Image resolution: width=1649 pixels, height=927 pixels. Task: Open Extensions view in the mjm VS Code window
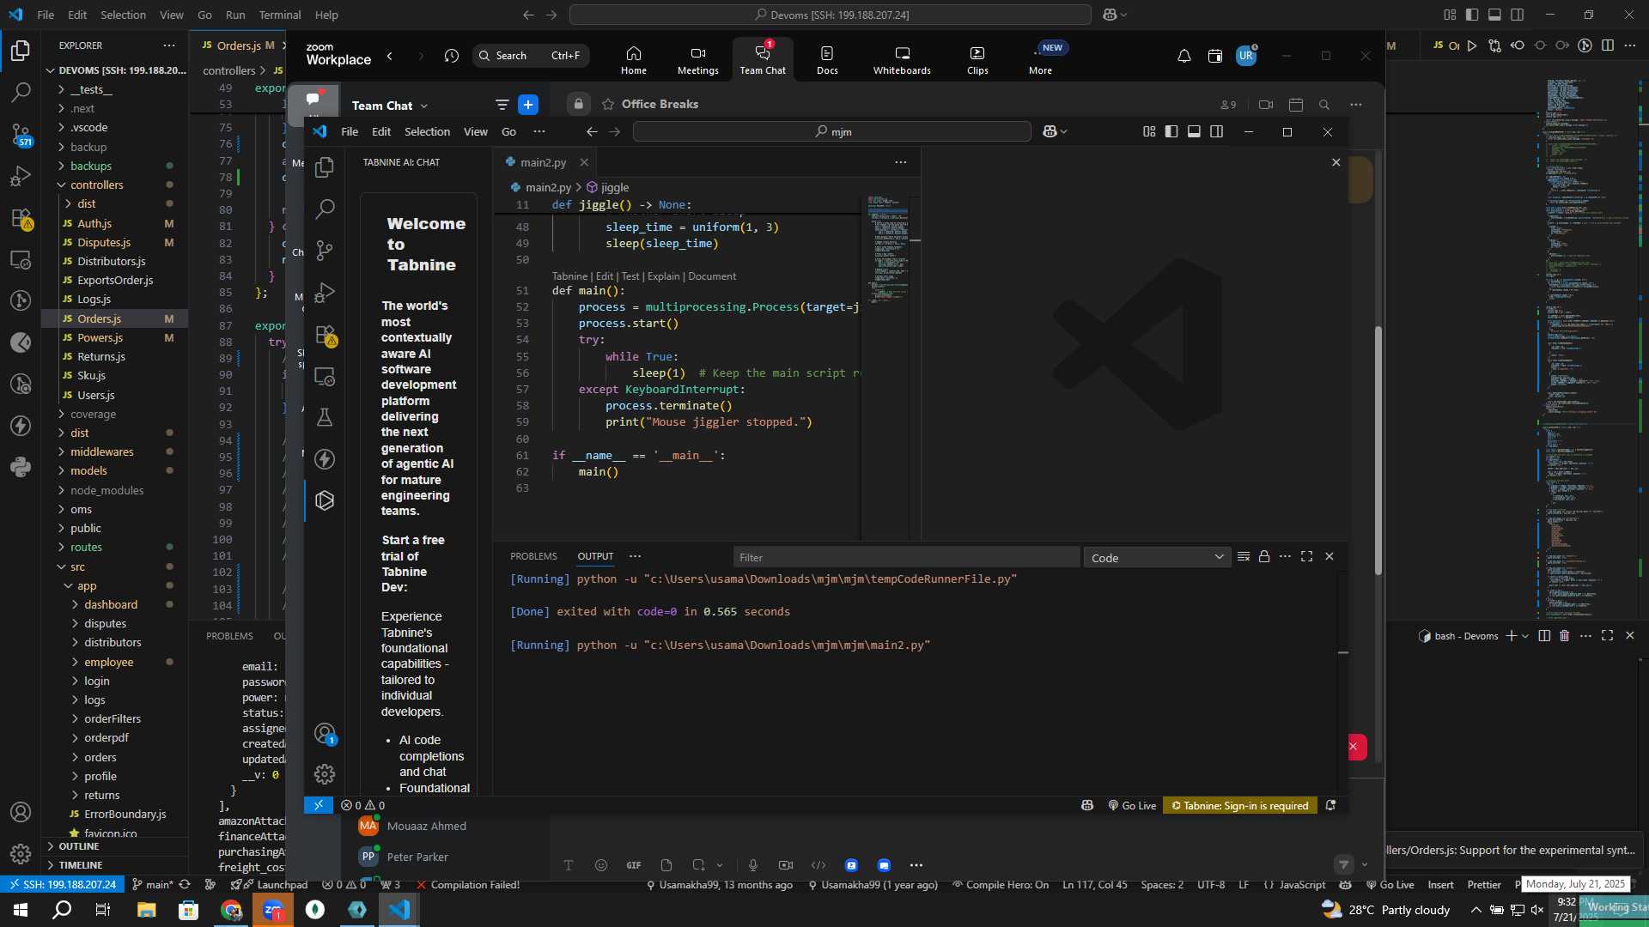click(325, 335)
